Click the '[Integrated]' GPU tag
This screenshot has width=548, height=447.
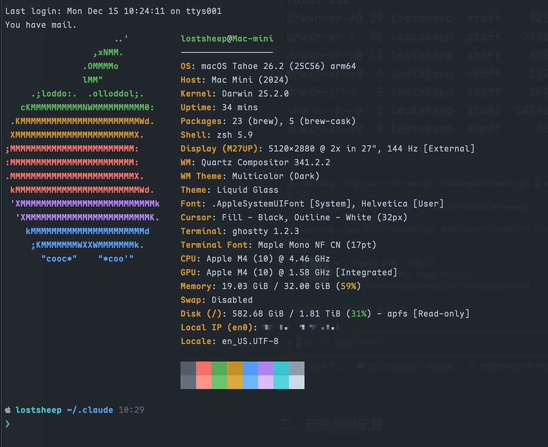[367, 272]
